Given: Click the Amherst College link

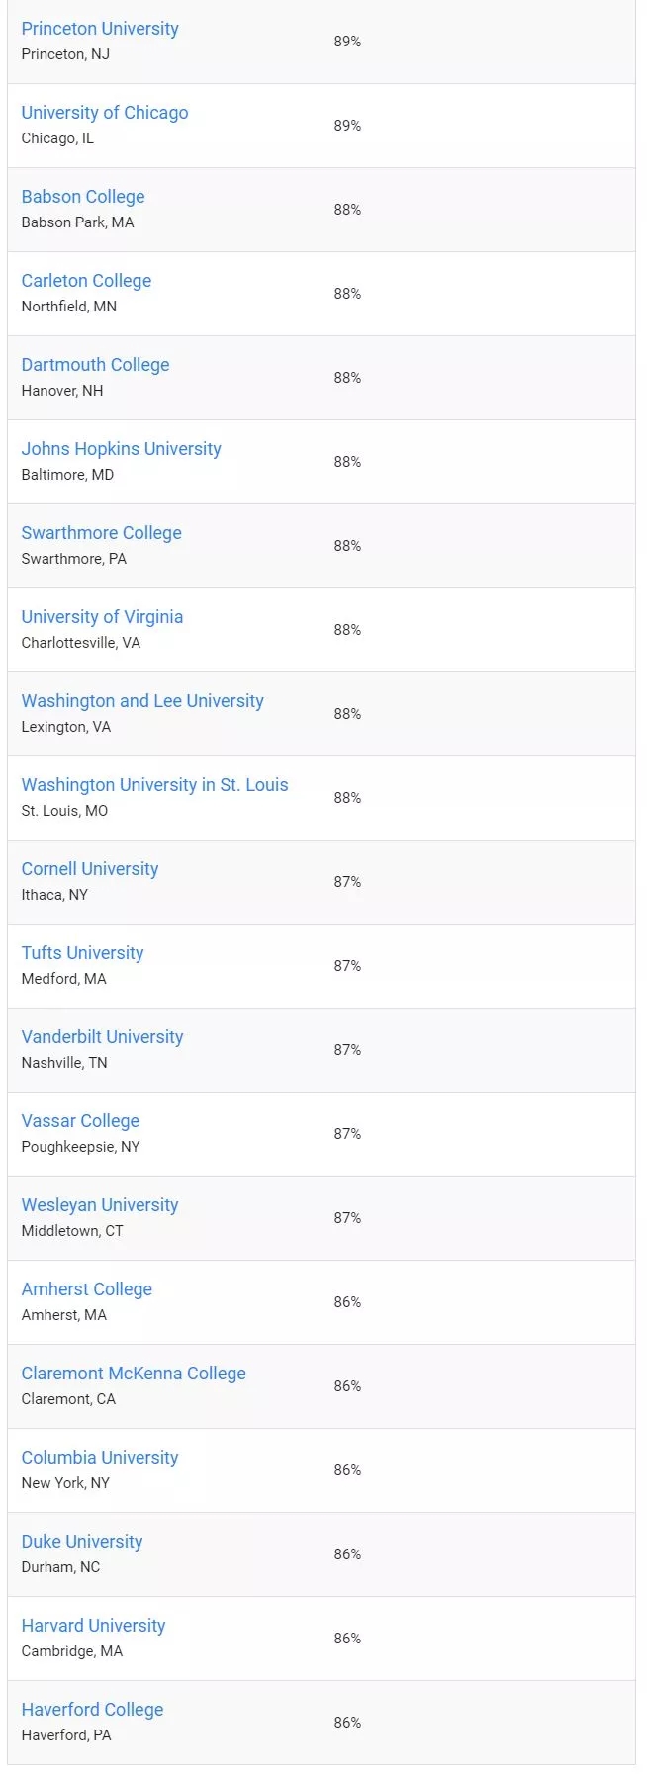Looking at the screenshot, I should tap(86, 1289).
